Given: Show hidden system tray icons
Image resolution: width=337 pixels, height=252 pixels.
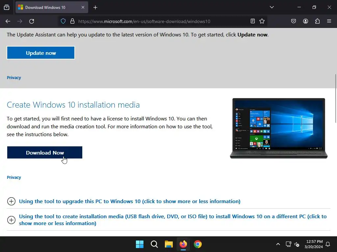Looking at the screenshot, I should pyautogui.click(x=278, y=244).
